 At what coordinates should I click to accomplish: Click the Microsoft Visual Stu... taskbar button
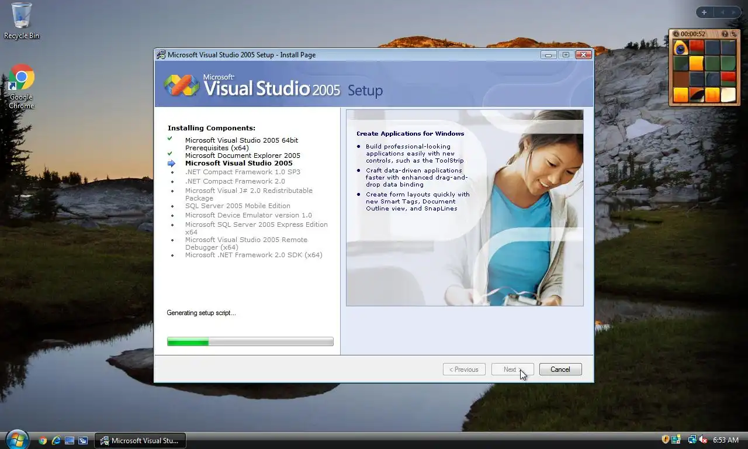pos(140,441)
